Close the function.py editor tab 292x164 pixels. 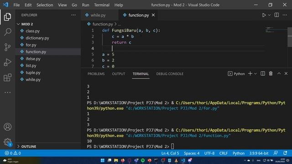[x=153, y=15]
